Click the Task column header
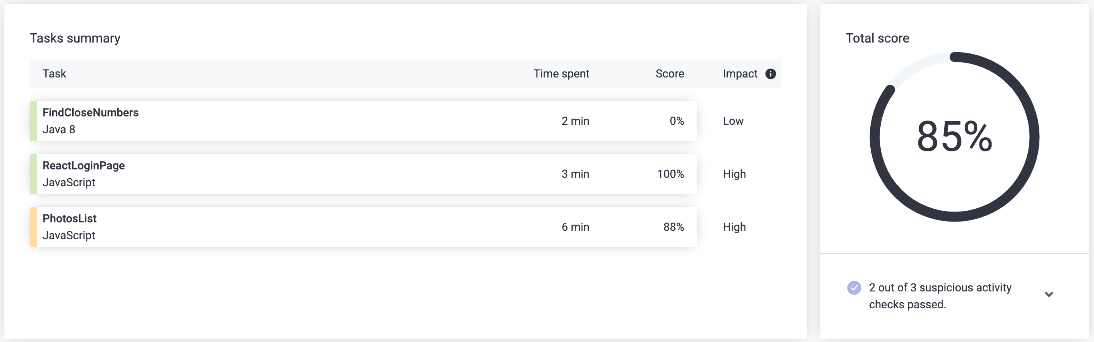 click(x=54, y=74)
